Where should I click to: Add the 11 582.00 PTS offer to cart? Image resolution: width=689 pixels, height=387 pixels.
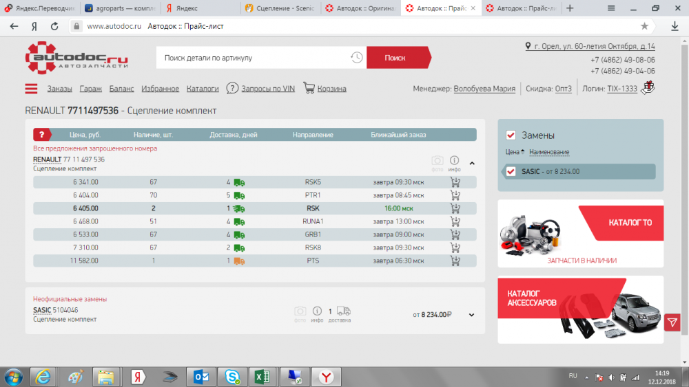coord(455,261)
